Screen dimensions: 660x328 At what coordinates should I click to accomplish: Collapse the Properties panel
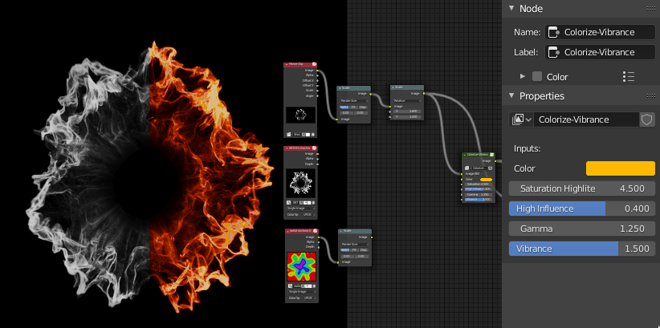[x=511, y=96]
